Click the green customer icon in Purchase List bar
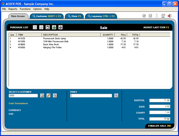Image resolution: width=179 pixels, height=136 pixels. 54,27
